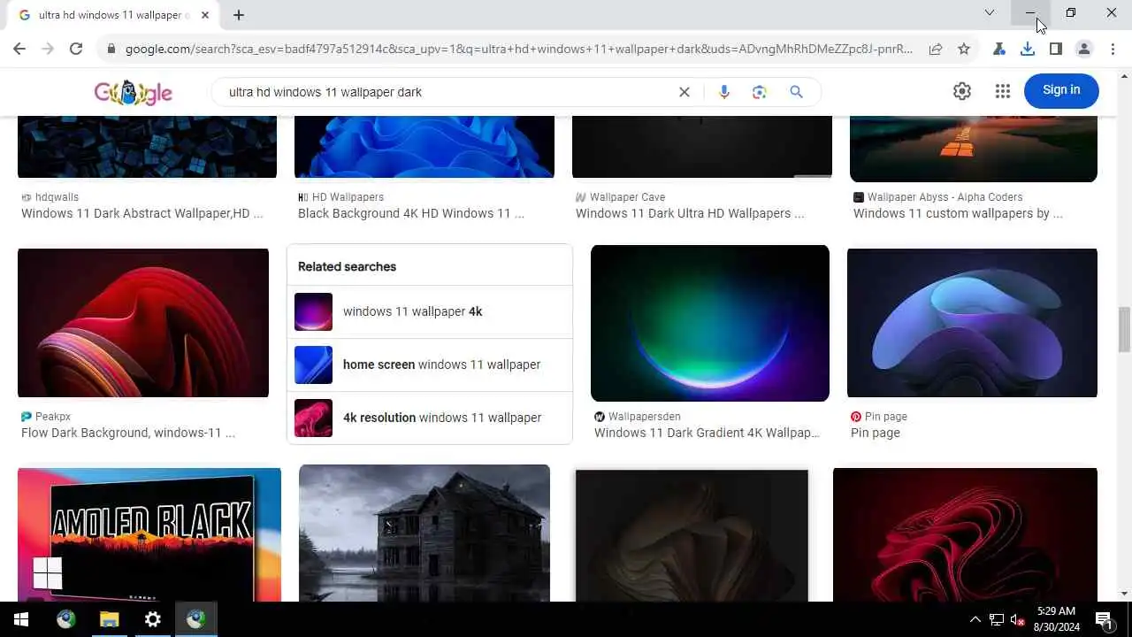Click the Related searches heading
The height and width of the screenshot is (637, 1132).
coord(347,266)
